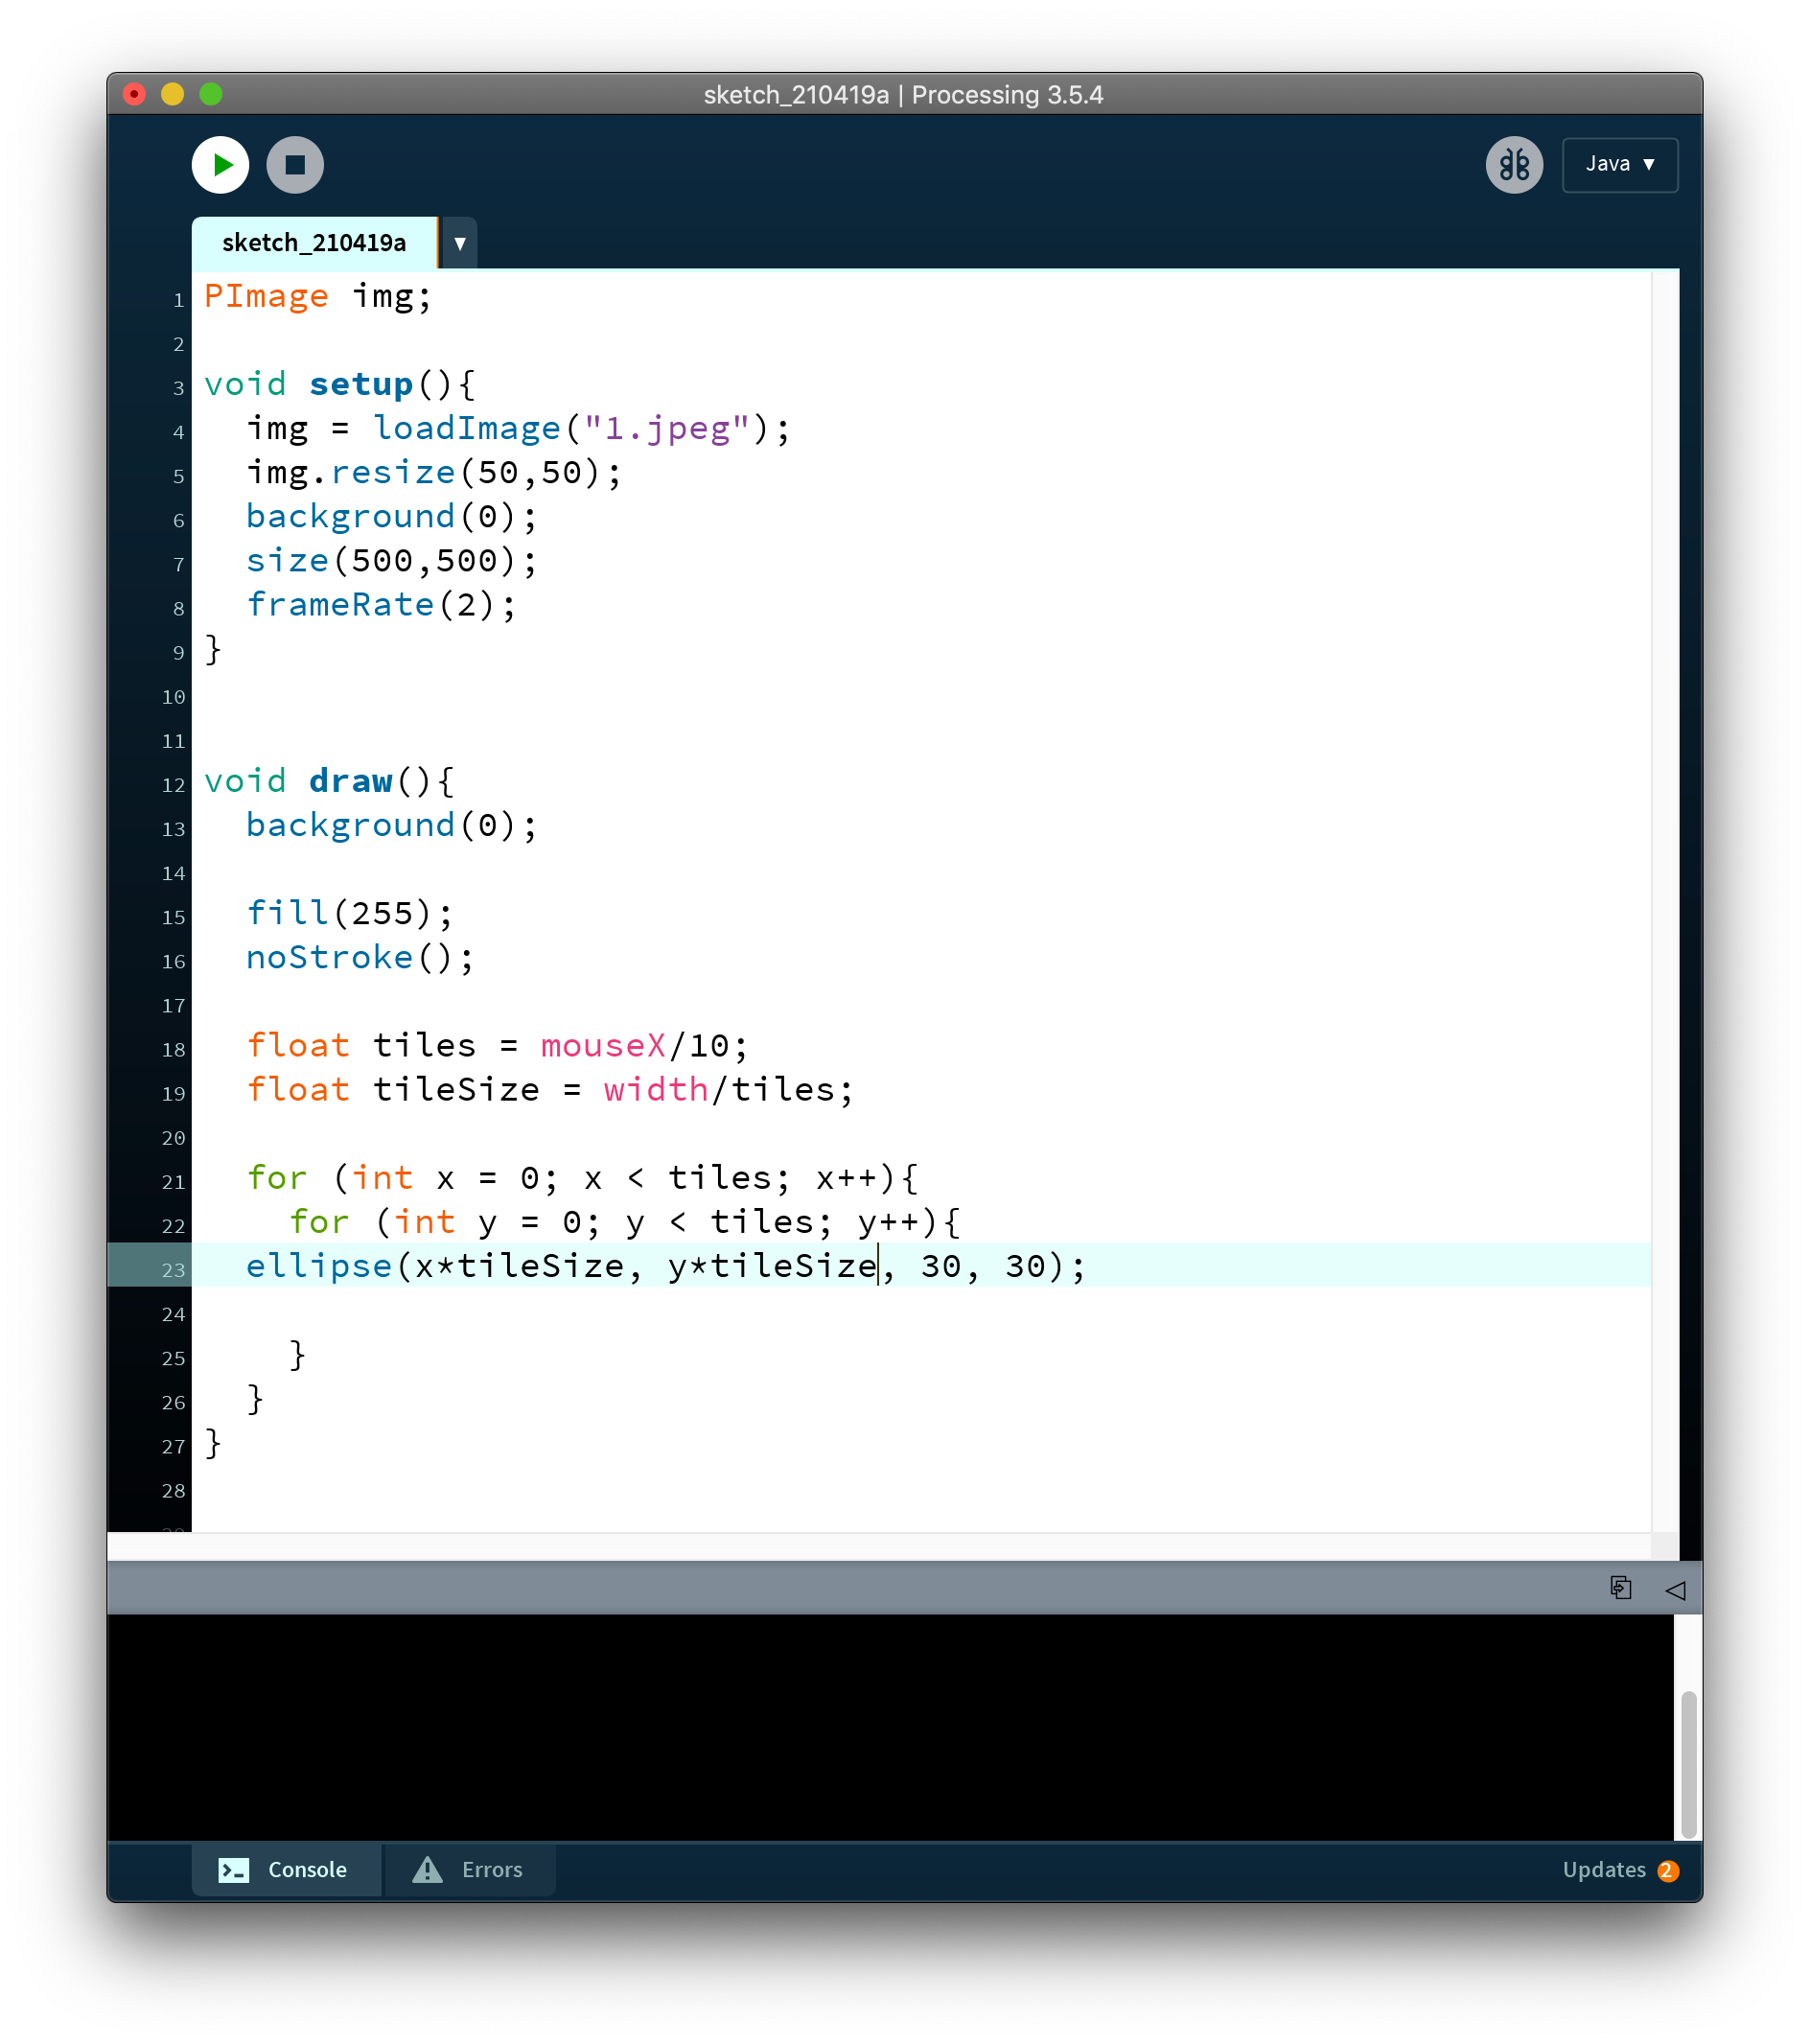This screenshot has width=1810, height=2044.
Task: Maximize the Processing window with green button
Action: pos(211,94)
